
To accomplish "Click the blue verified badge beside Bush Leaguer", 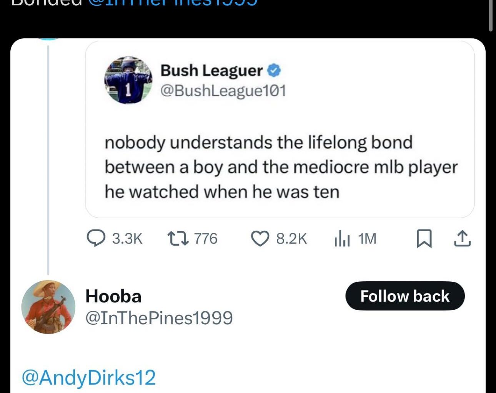I will 274,70.
